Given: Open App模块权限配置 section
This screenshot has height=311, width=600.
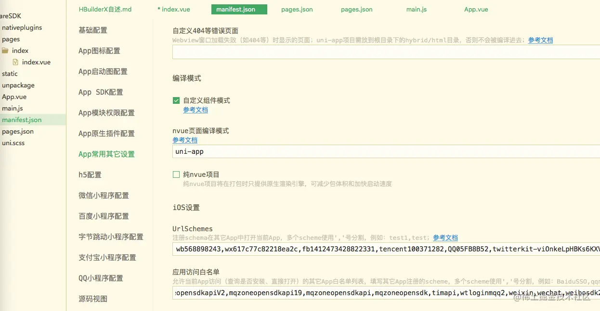Looking at the screenshot, I should coord(106,113).
